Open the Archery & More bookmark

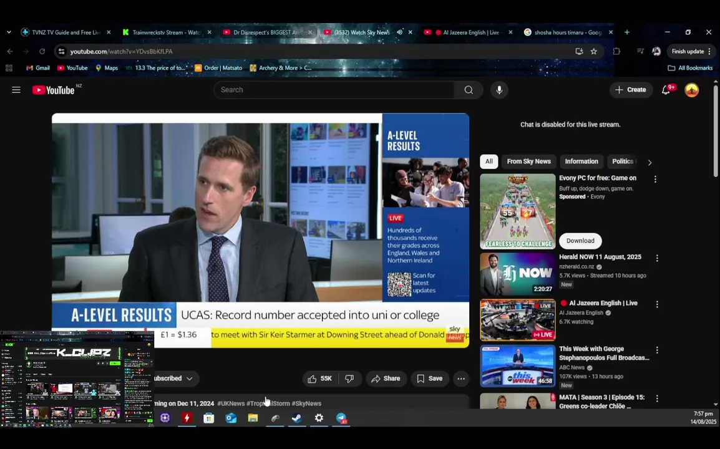click(281, 68)
